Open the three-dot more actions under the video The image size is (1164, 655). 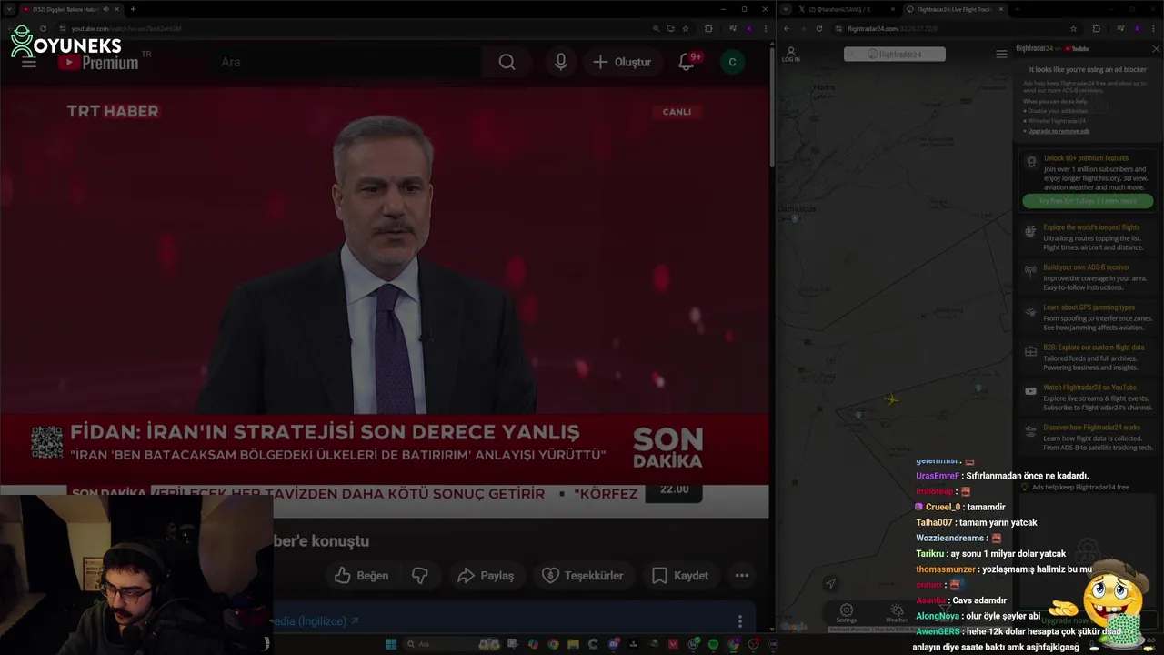[742, 575]
